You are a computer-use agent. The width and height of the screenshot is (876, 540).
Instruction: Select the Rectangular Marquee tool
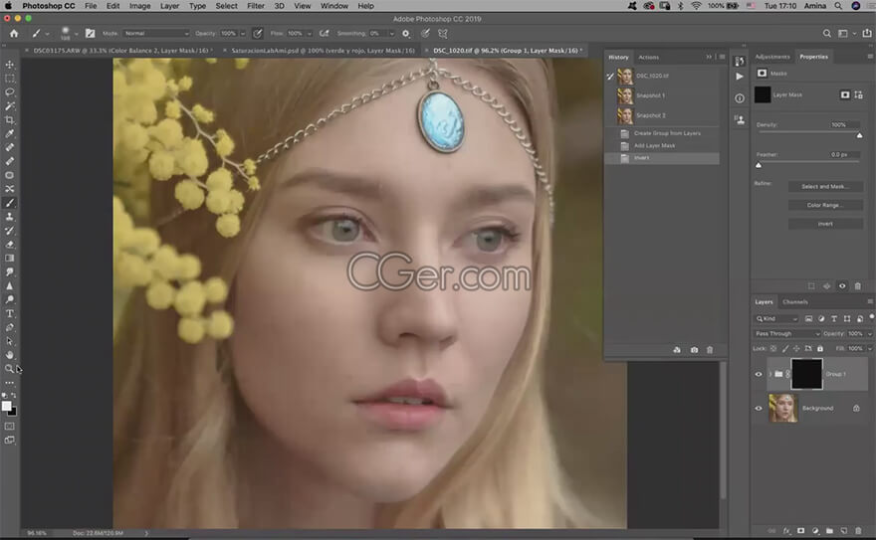pyautogui.click(x=10, y=79)
